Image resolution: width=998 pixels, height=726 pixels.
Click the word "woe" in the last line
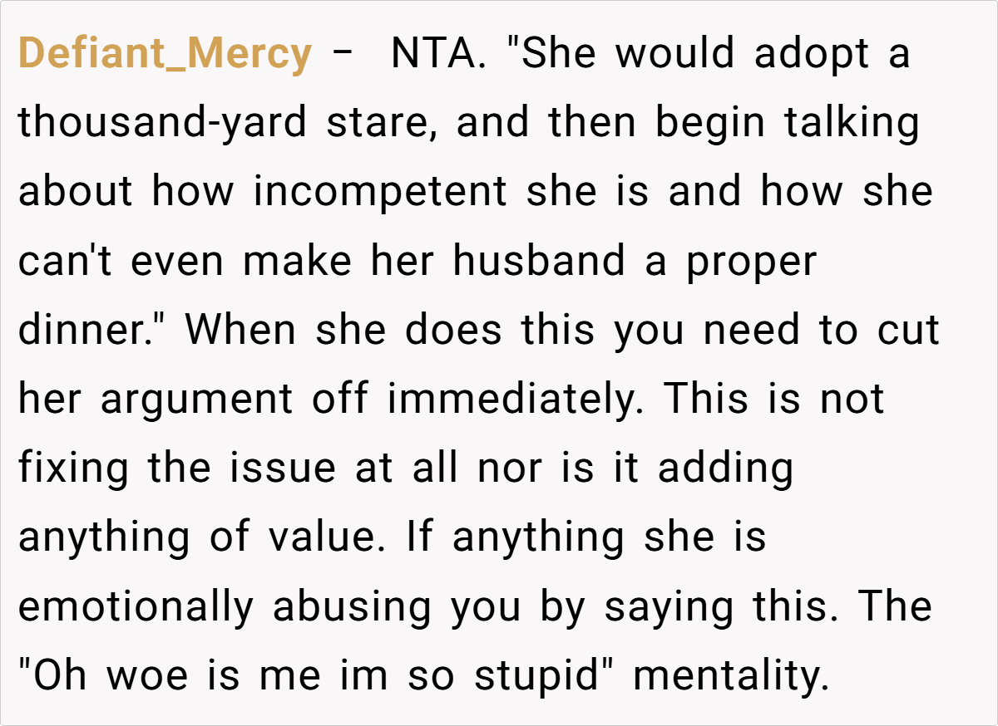tap(137, 675)
